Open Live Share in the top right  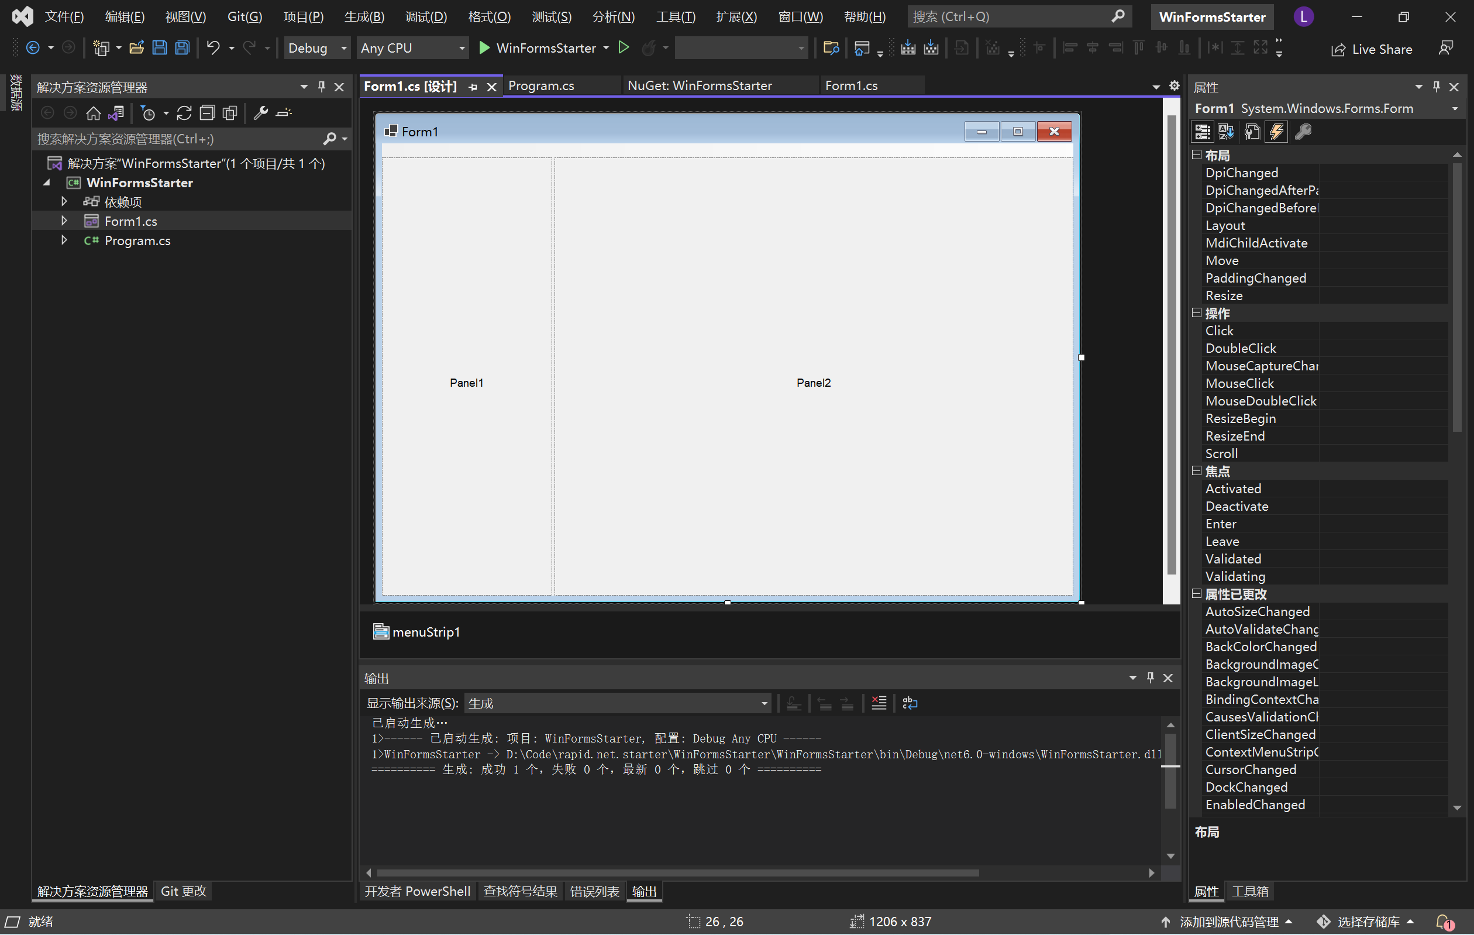click(1372, 49)
